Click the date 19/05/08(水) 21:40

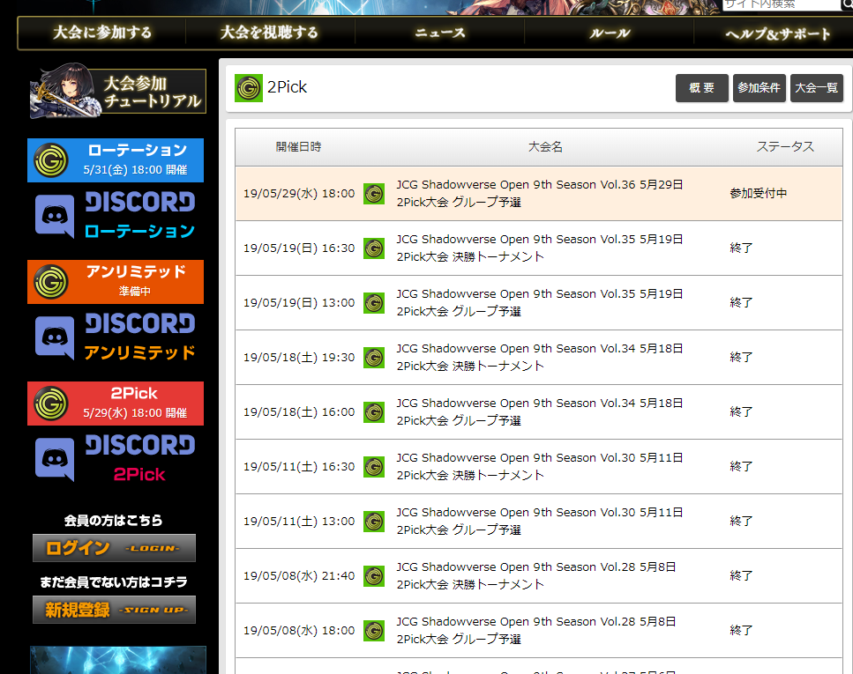tap(299, 576)
